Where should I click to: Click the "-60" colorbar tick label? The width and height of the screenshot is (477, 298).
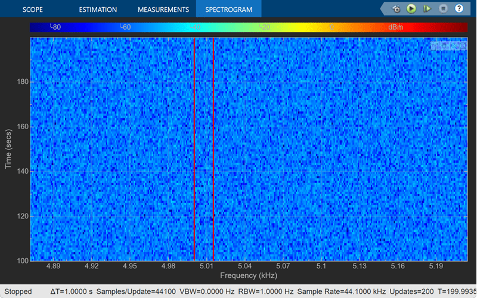coord(125,27)
